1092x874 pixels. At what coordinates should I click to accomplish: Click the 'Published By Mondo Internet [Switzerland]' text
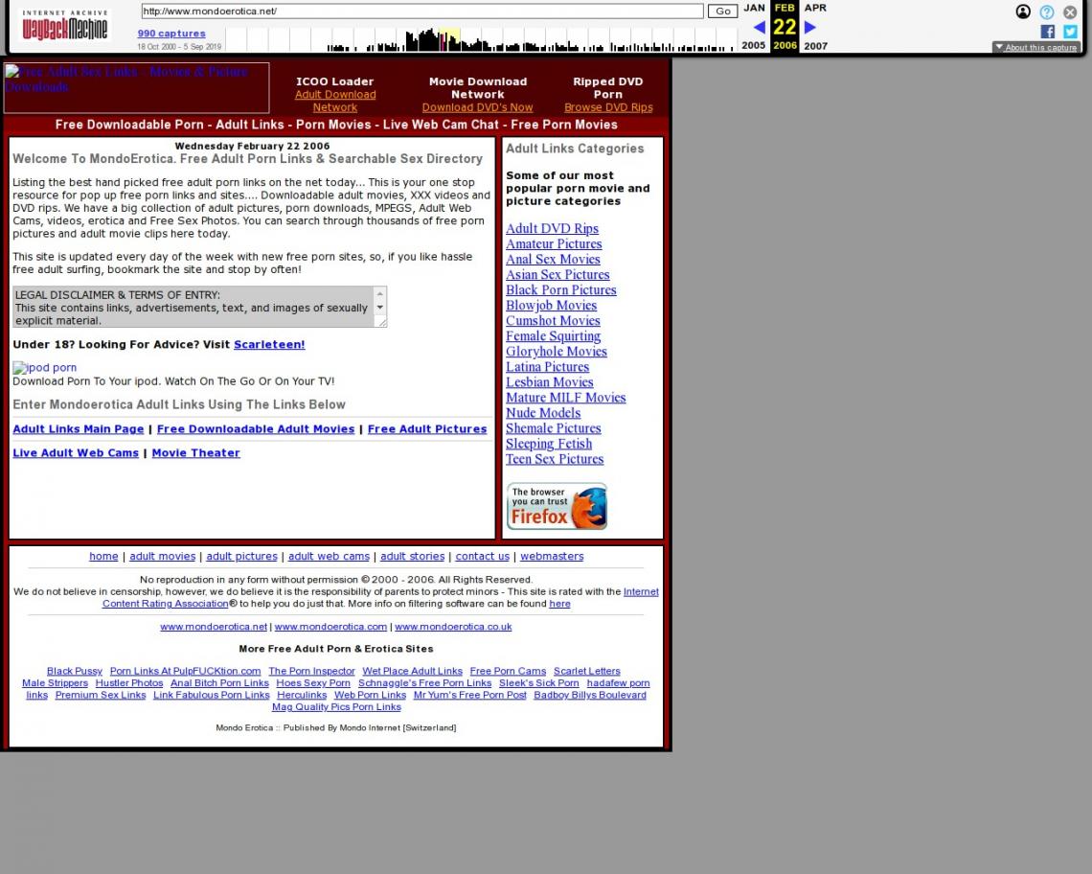pos(370,727)
